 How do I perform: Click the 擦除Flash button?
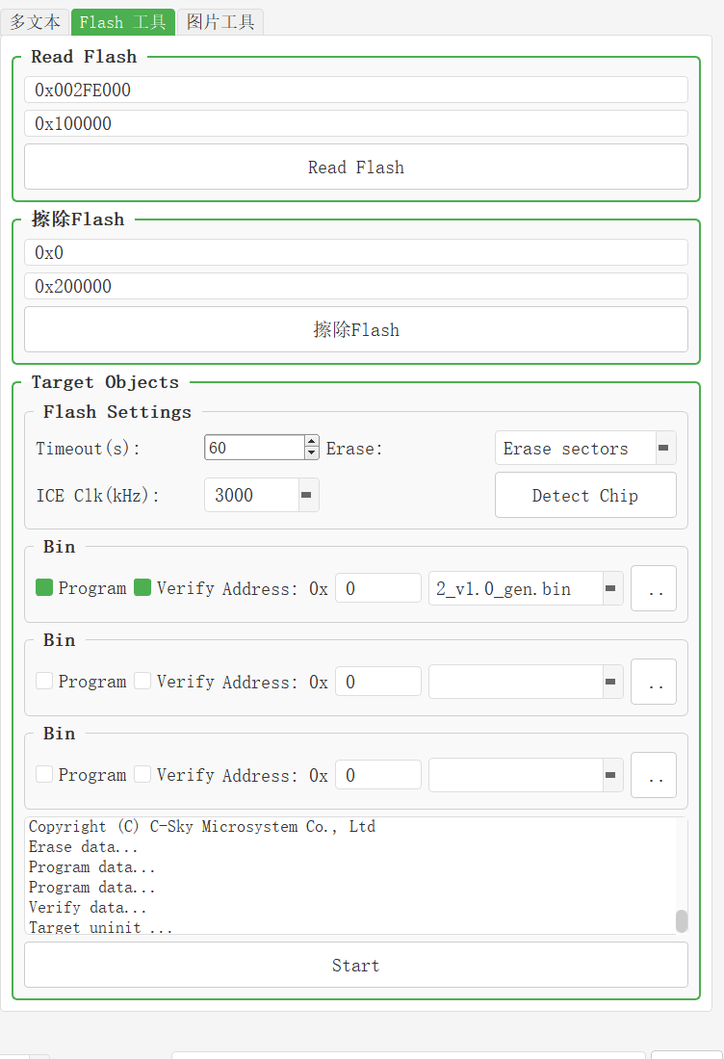(x=356, y=329)
